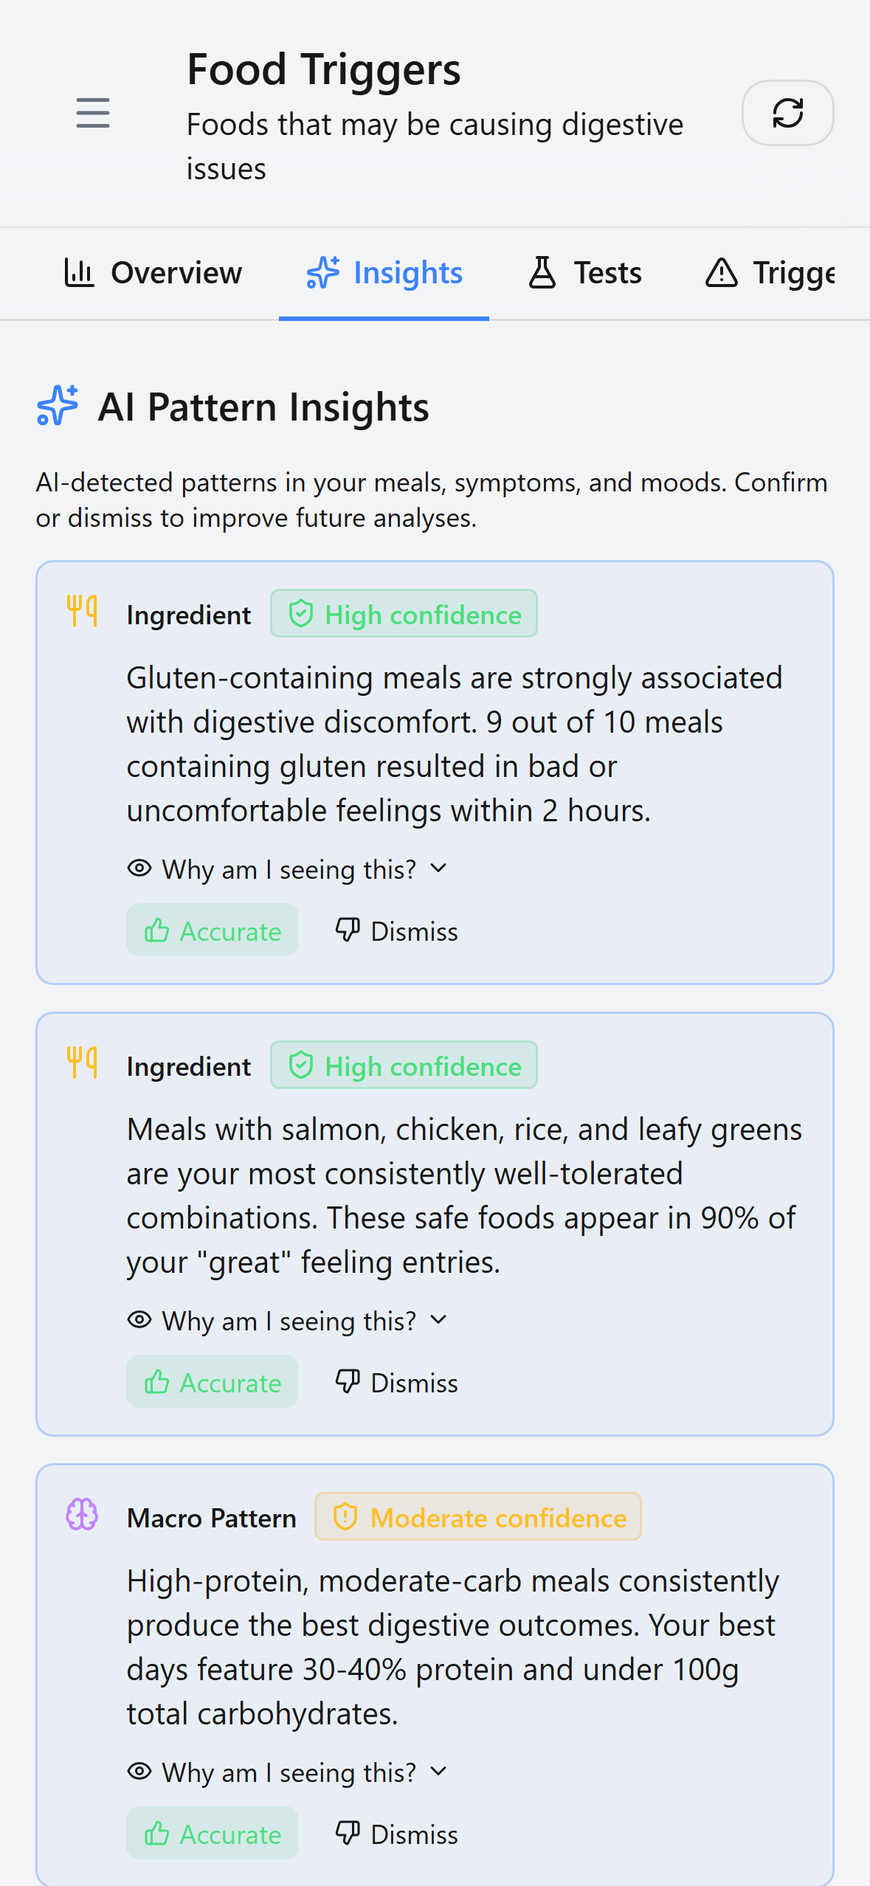Click the refresh icon button

pyautogui.click(x=787, y=113)
